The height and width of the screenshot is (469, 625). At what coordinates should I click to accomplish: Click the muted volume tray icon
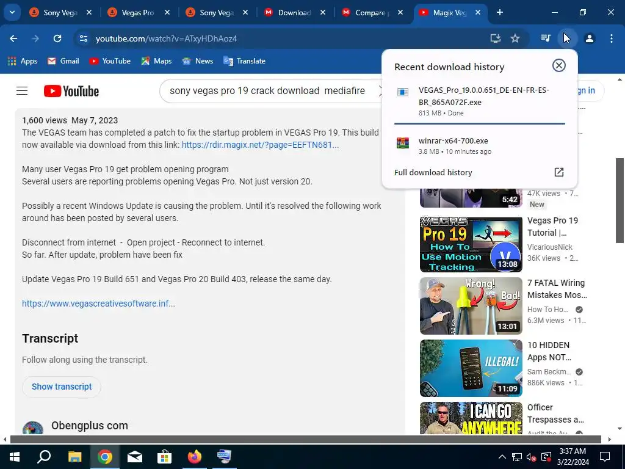(531, 457)
